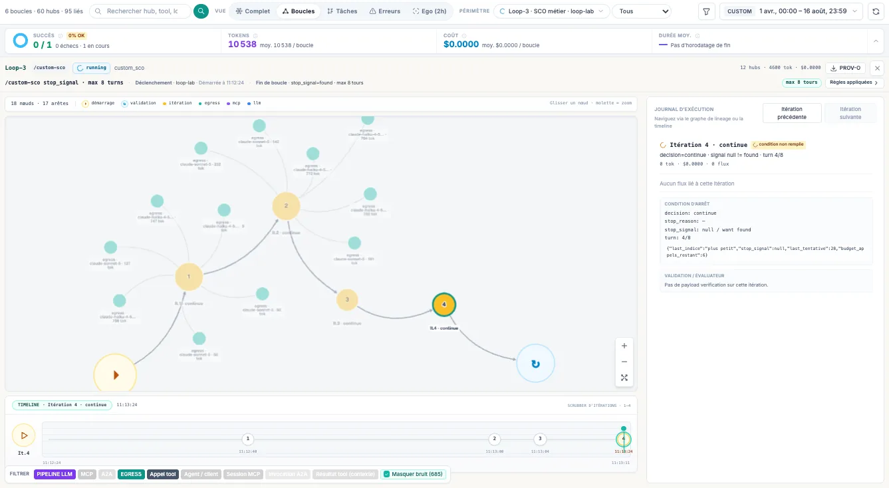This screenshot has width=889, height=488.
Task: Switch to the Ego (2h) view
Action: pos(429,11)
